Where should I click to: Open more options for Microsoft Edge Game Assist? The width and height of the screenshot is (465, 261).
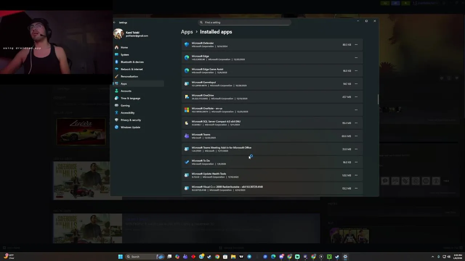coord(356,71)
